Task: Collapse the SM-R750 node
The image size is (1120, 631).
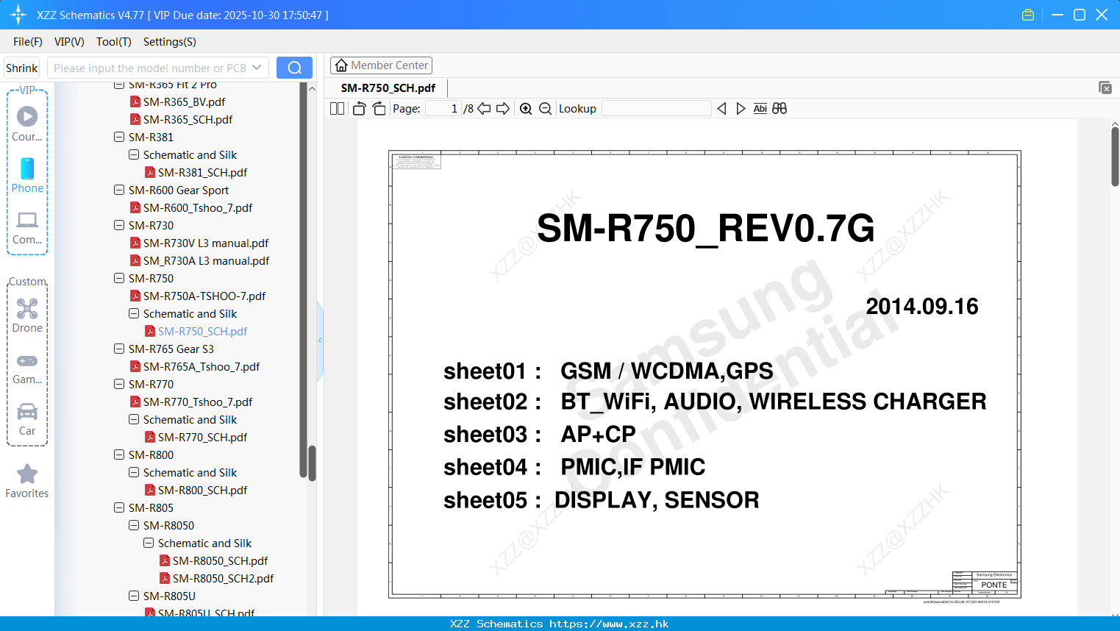Action: [119, 278]
